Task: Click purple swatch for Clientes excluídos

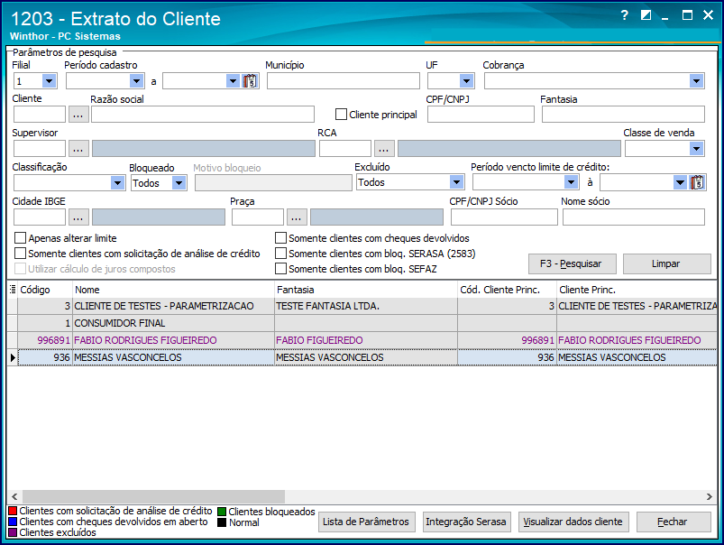Action: point(13,532)
